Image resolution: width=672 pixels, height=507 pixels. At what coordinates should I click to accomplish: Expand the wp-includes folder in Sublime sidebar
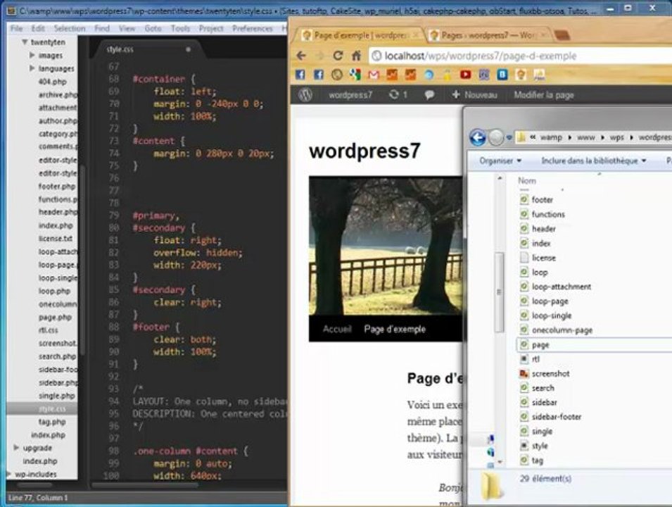point(9,474)
